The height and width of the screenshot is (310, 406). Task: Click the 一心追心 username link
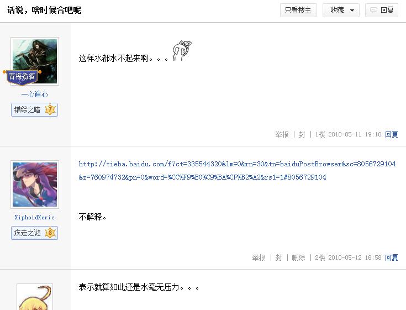pyautogui.click(x=35, y=94)
